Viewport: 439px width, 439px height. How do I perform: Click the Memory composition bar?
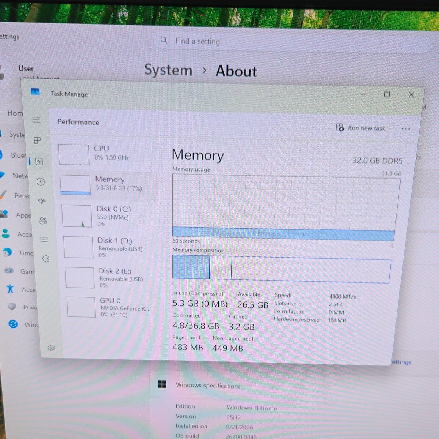tap(281, 269)
